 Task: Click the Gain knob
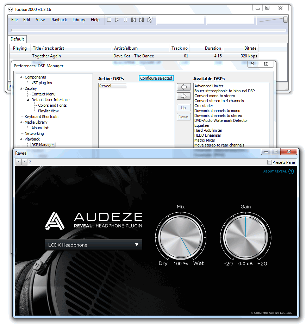[246, 237]
